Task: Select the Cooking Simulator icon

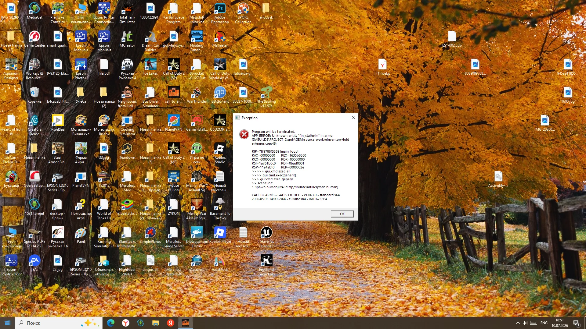Action: point(127,125)
